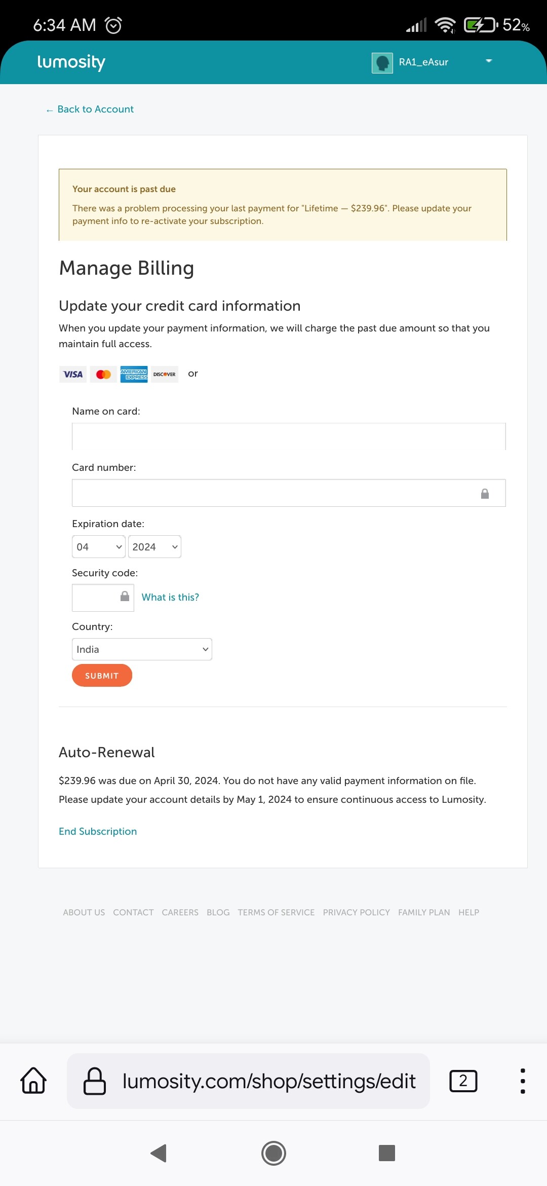The width and height of the screenshot is (547, 1186).
Task: Tap the browser home icon
Action: click(x=33, y=1081)
